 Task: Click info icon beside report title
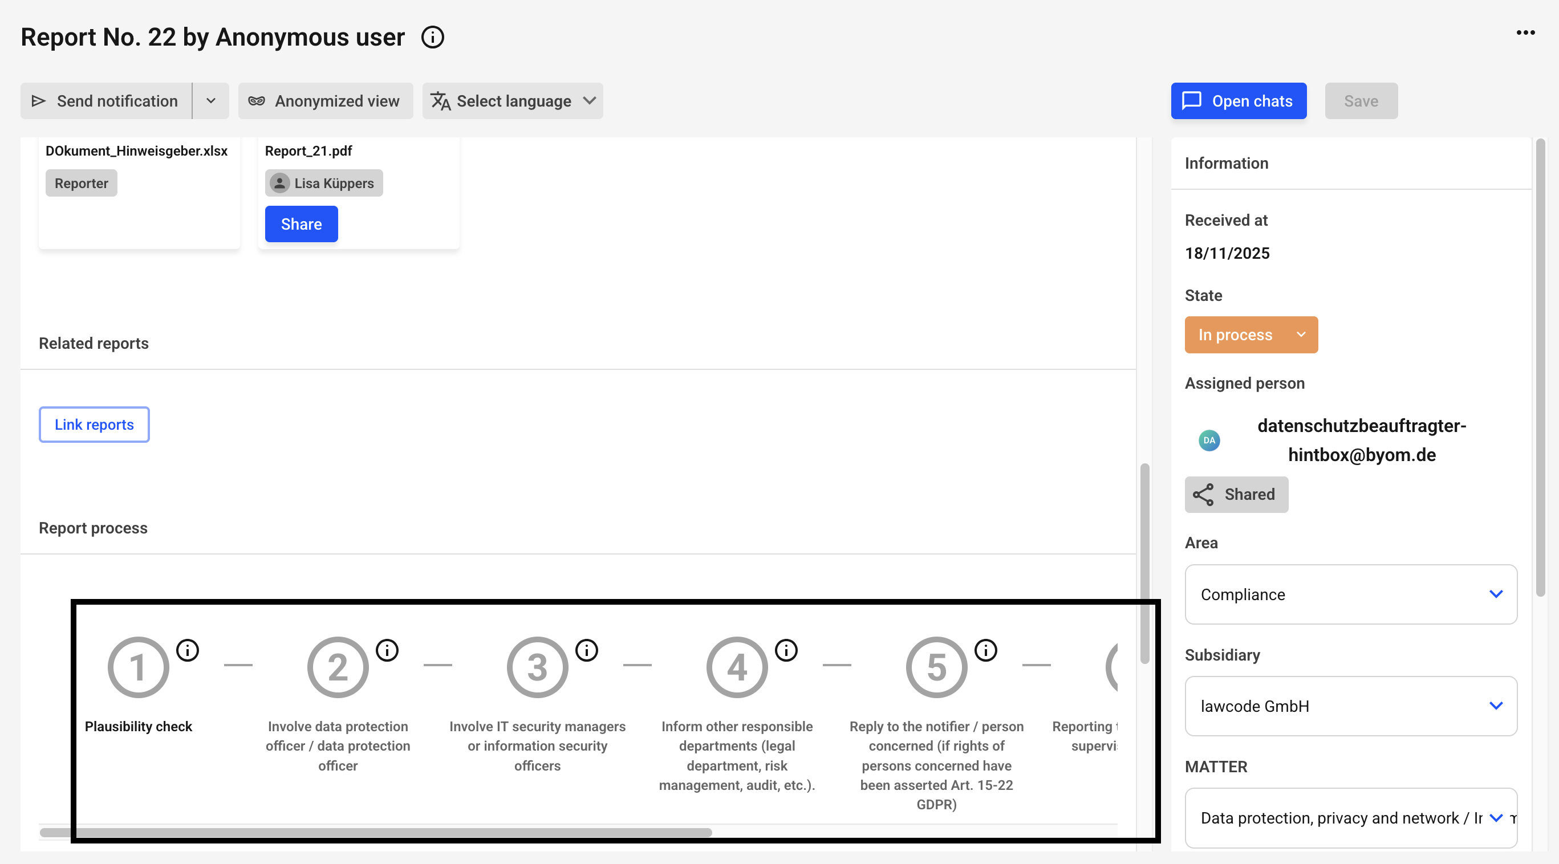432,38
